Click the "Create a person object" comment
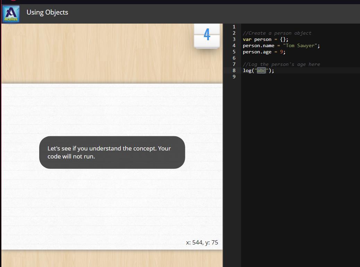This screenshot has height=267, width=360. click(x=277, y=33)
